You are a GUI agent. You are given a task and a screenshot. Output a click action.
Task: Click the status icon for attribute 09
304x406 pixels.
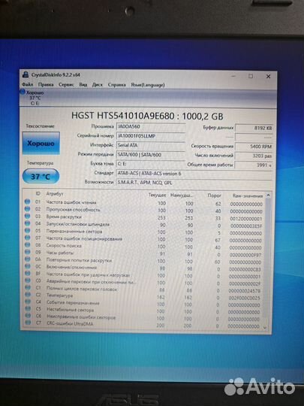pyautogui.click(x=28, y=252)
